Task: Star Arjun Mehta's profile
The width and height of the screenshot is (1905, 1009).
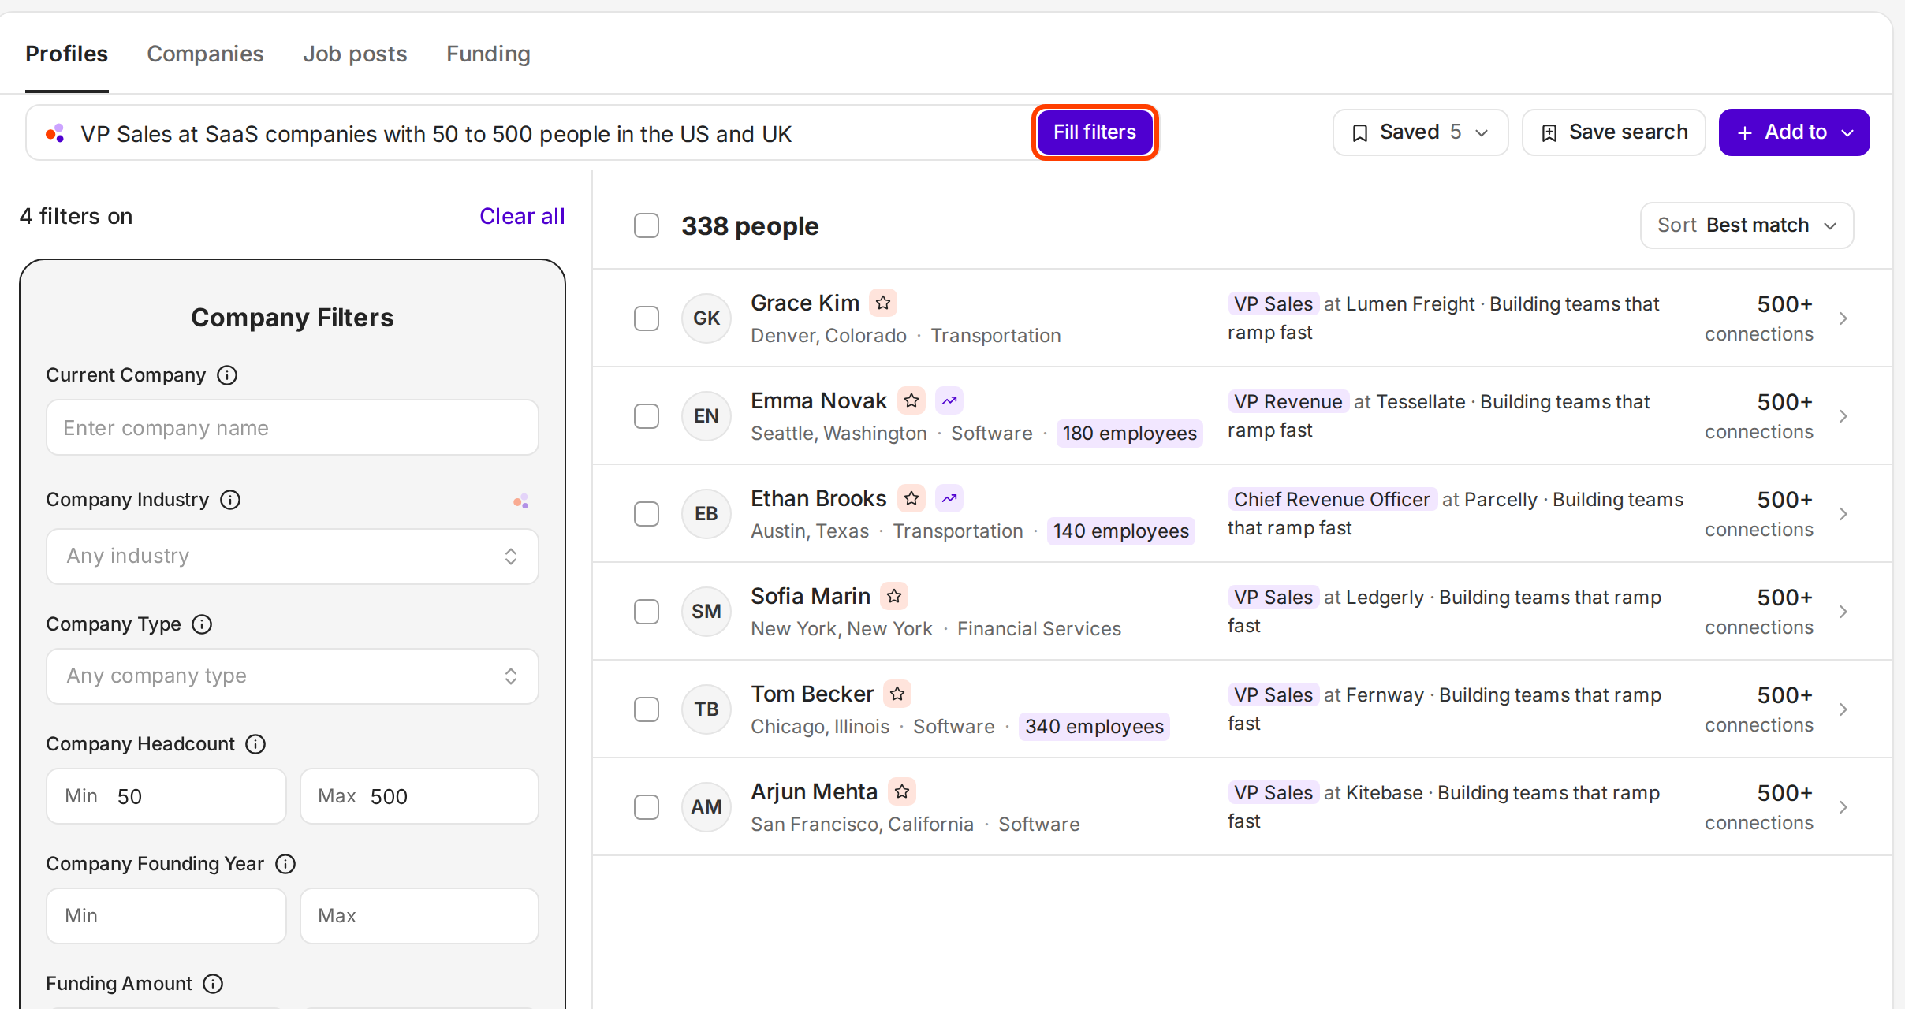Action: [902, 791]
